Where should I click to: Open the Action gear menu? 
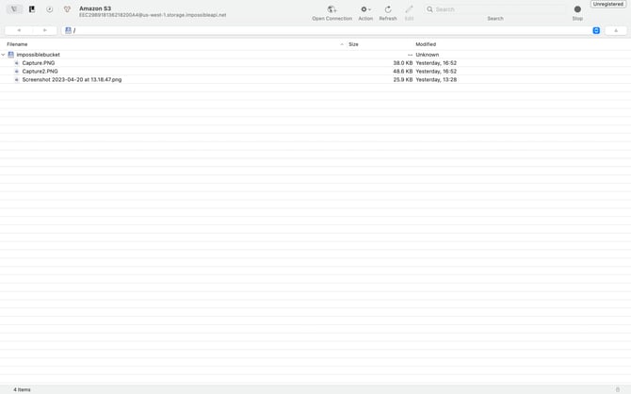(x=365, y=9)
